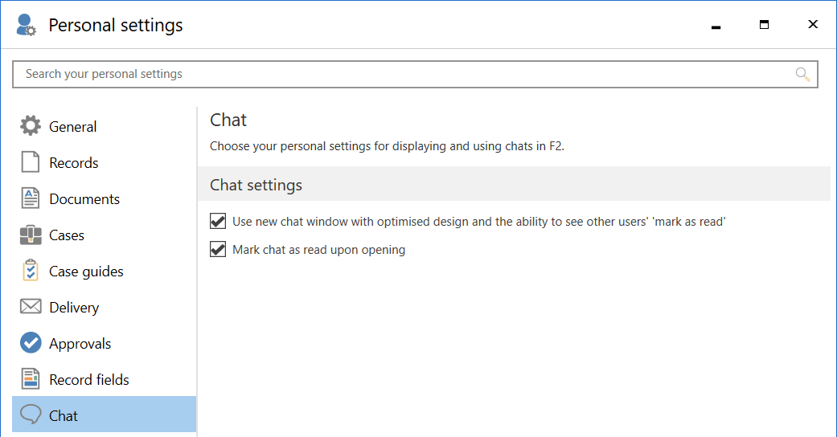Open the Approvals section label
Viewport: 837px width, 437px height.
coord(80,344)
